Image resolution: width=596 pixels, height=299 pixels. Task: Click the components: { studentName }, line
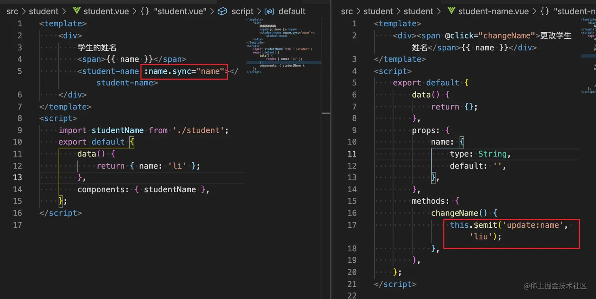[x=143, y=189]
